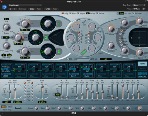Click the effect Speed knob
This screenshot has height=116, width=148.
(x=140, y=52)
